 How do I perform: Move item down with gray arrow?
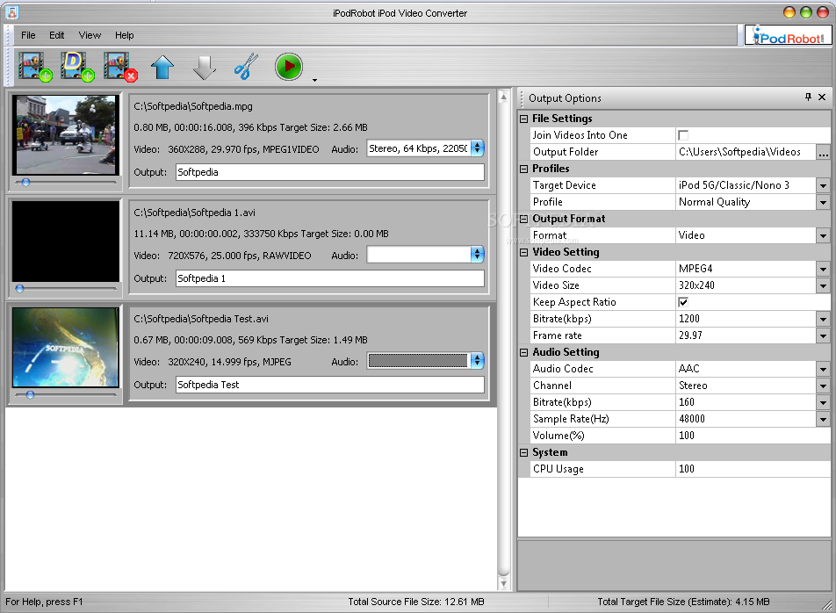[x=205, y=67]
